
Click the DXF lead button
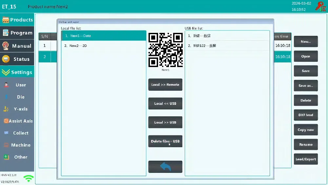(306, 115)
